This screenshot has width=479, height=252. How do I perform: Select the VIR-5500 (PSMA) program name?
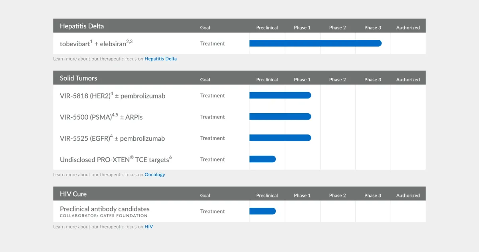[x=101, y=117]
